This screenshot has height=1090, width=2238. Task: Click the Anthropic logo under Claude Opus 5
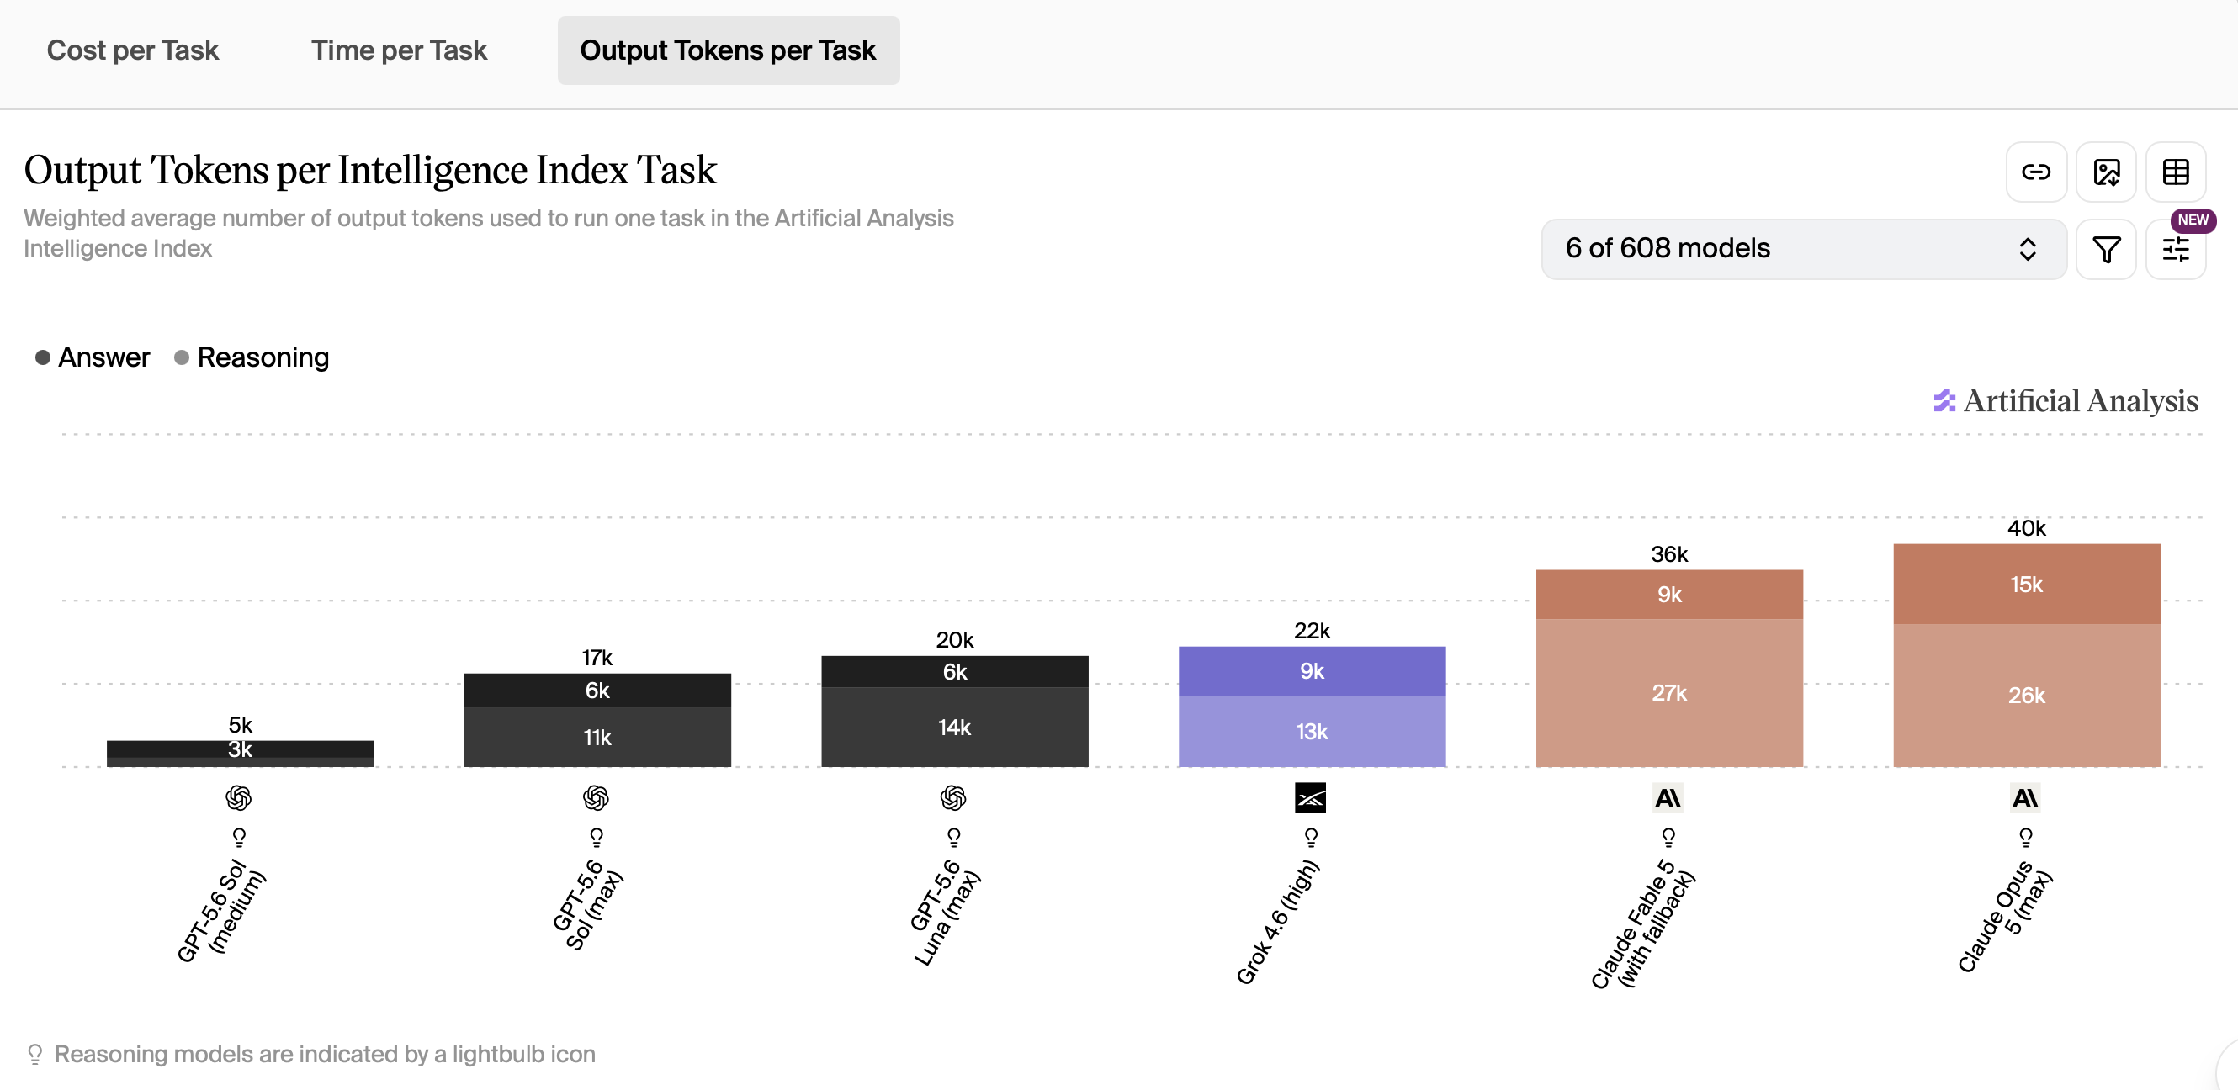coord(2025,797)
